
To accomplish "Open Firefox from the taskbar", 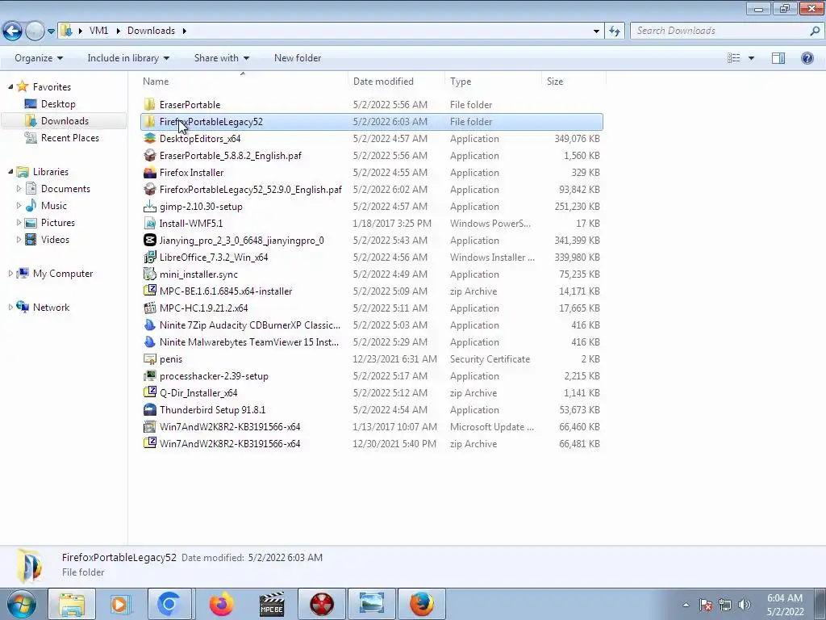I will 221,604.
